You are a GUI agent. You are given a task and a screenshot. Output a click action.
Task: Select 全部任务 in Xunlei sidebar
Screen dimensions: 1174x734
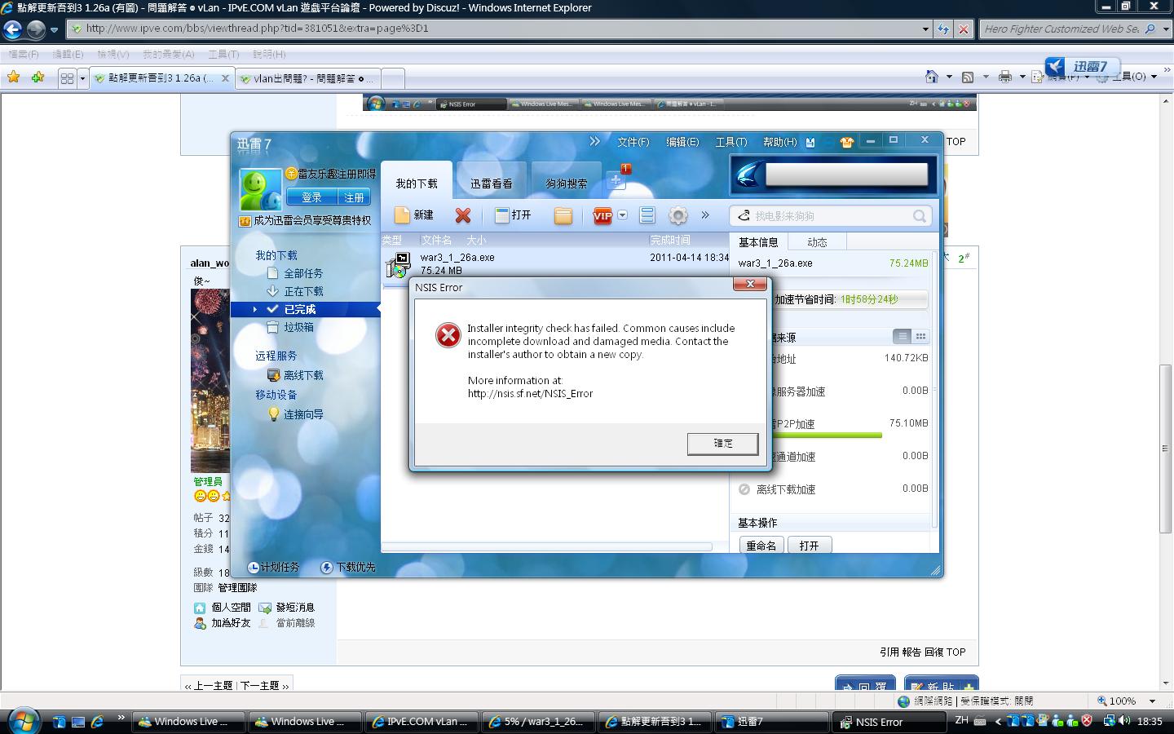coord(303,273)
